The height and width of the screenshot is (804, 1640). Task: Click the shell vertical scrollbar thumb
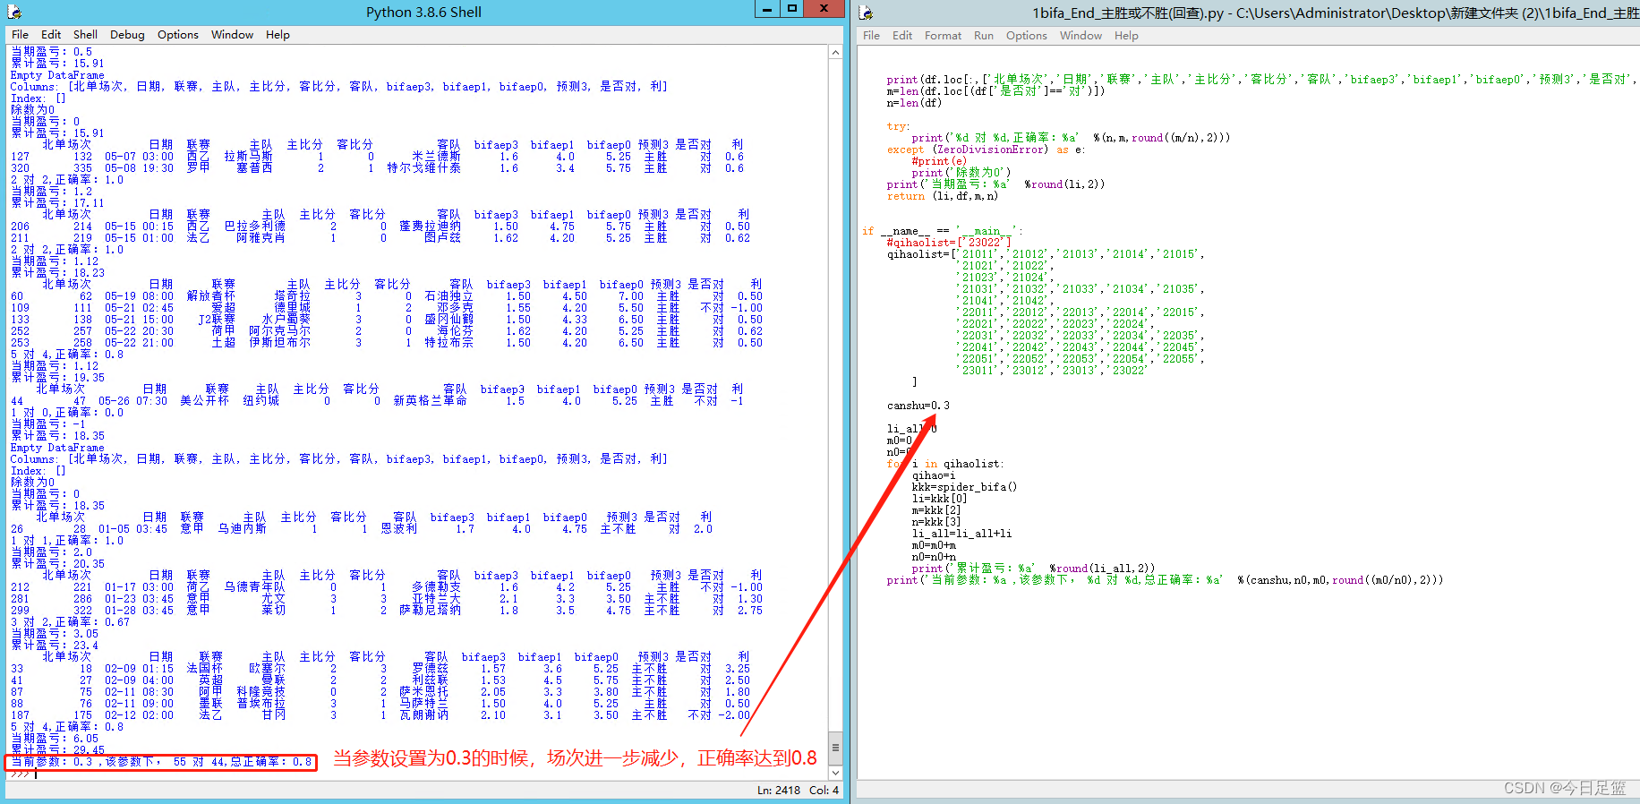pyautogui.click(x=835, y=747)
